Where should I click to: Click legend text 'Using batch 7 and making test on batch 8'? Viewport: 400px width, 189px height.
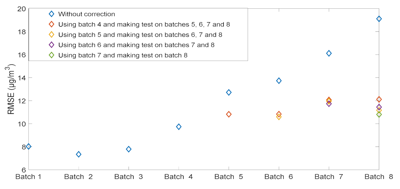point(123,55)
